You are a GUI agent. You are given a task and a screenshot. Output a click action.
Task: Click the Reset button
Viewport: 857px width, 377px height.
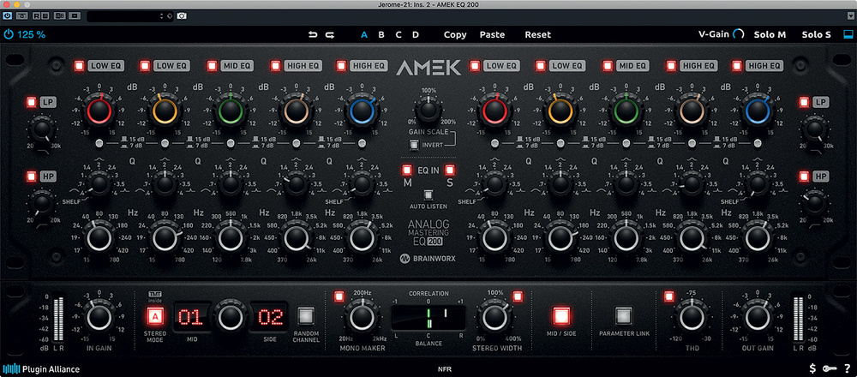pos(538,34)
